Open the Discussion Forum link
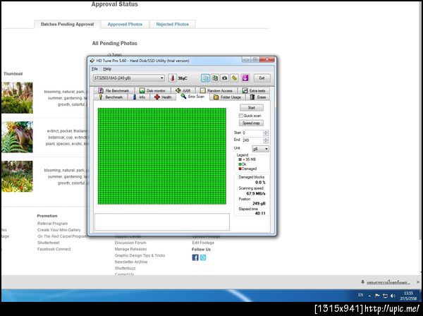The width and height of the screenshot is (423, 316). click(130, 243)
